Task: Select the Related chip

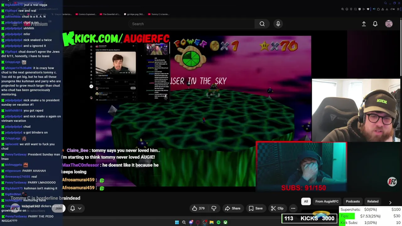Action: pyautogui.click(x=373, y=202)
